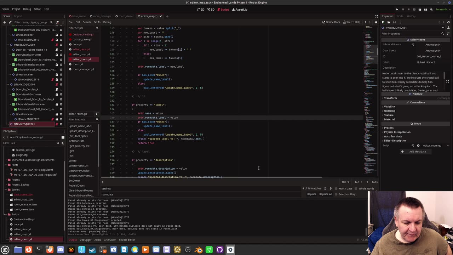Open Search Help
Screen dimensions: 453x255
(351, 22)
